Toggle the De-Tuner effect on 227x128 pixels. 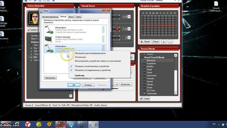(x=144, y=90)
